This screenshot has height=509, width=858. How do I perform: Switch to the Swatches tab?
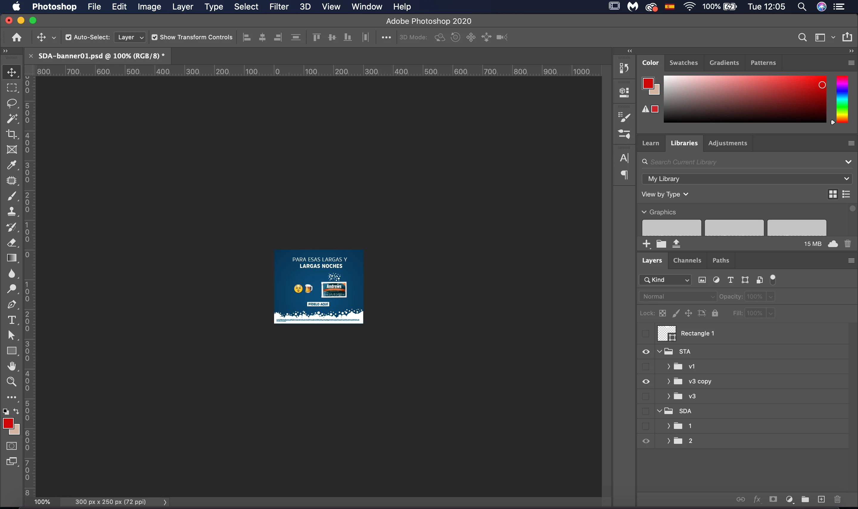683,63
